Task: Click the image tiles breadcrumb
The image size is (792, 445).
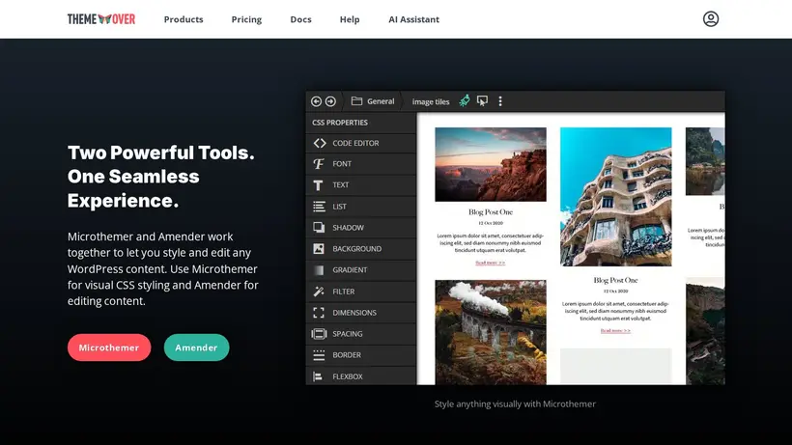Action: [431, 102]
